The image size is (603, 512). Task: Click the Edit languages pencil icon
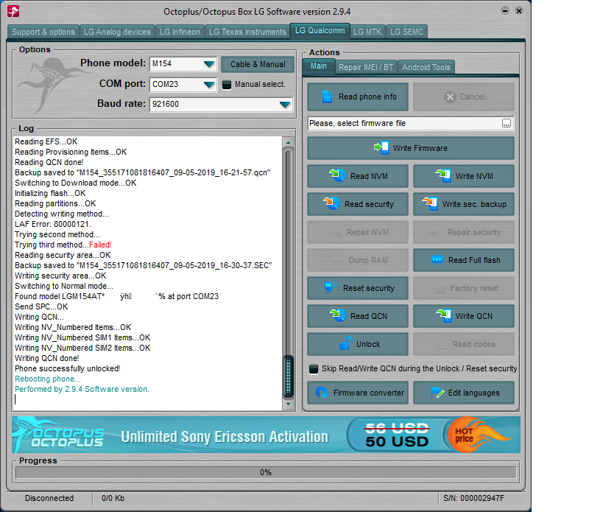437,393
